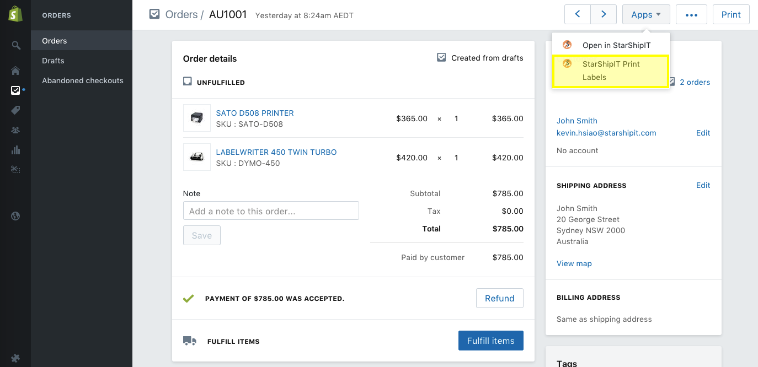Go to Home via the house icon
Image resolution: width=758 pixels, height=367 pixels.
click(15, 71)
